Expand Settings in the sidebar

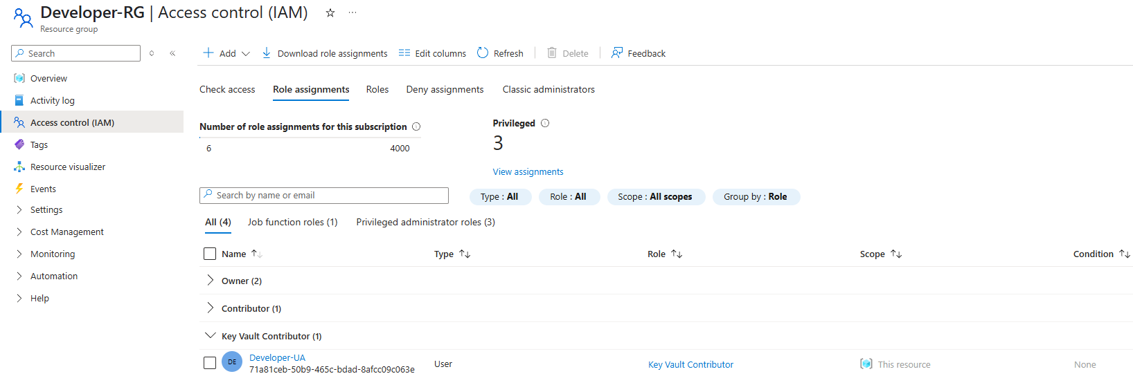click(x=19, y=209)
